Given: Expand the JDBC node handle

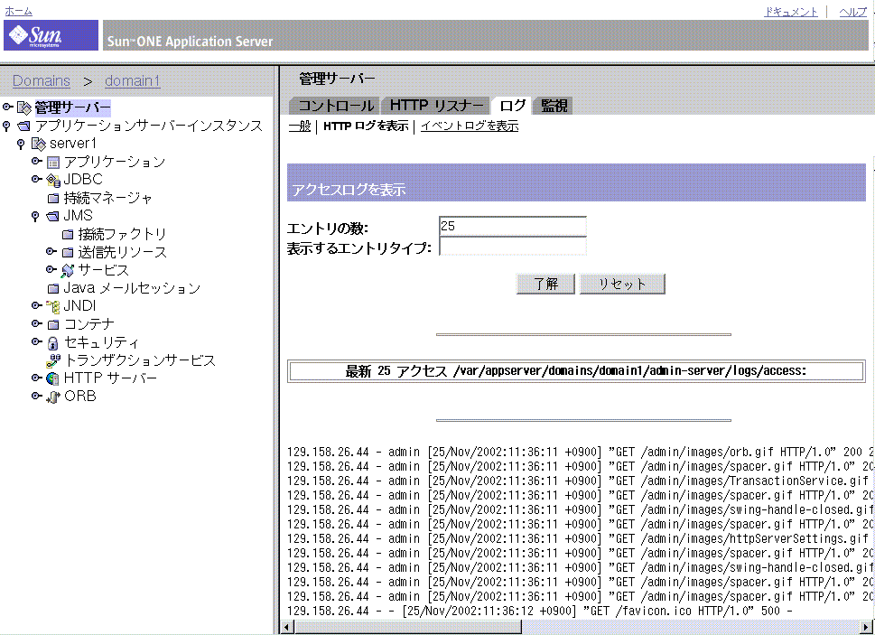Looking at the screenshot, I should coord(37,179).
